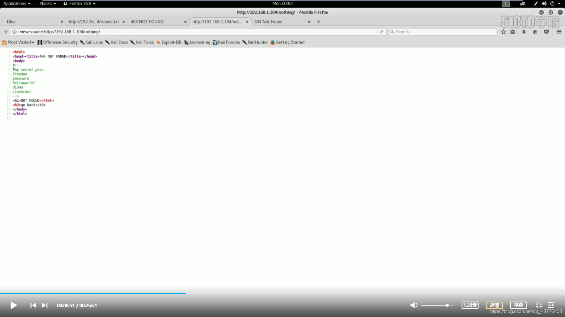Click the Firefox refresh/reload icon
565x317 pixels.
pos(382,32)
